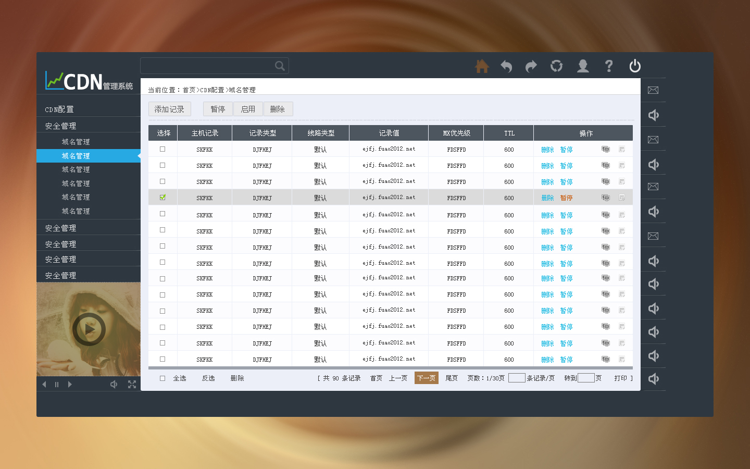The width and height of the screenshot is (750, 469).
Task: Sort by 记录类型 column header
Action: (x=262, y=133)
